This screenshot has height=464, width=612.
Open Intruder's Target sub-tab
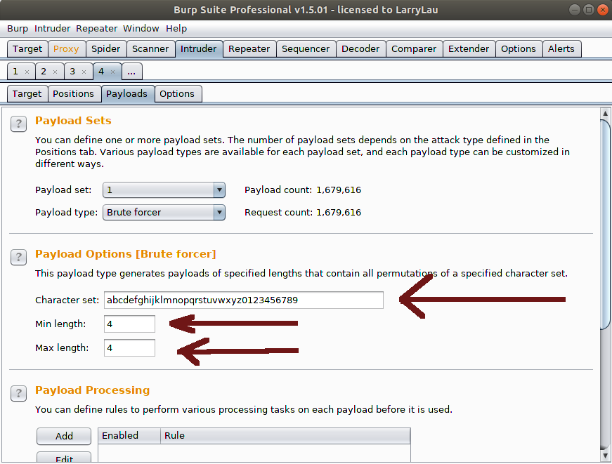click(27, 94)
